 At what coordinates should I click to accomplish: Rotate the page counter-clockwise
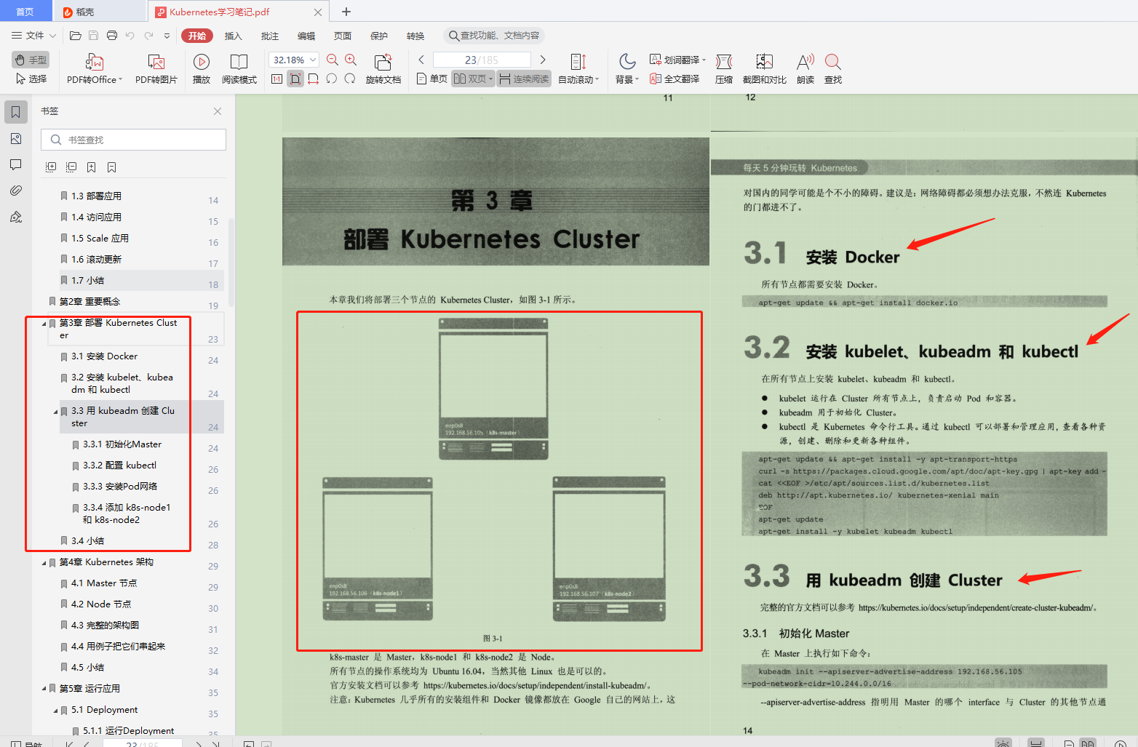332,79
